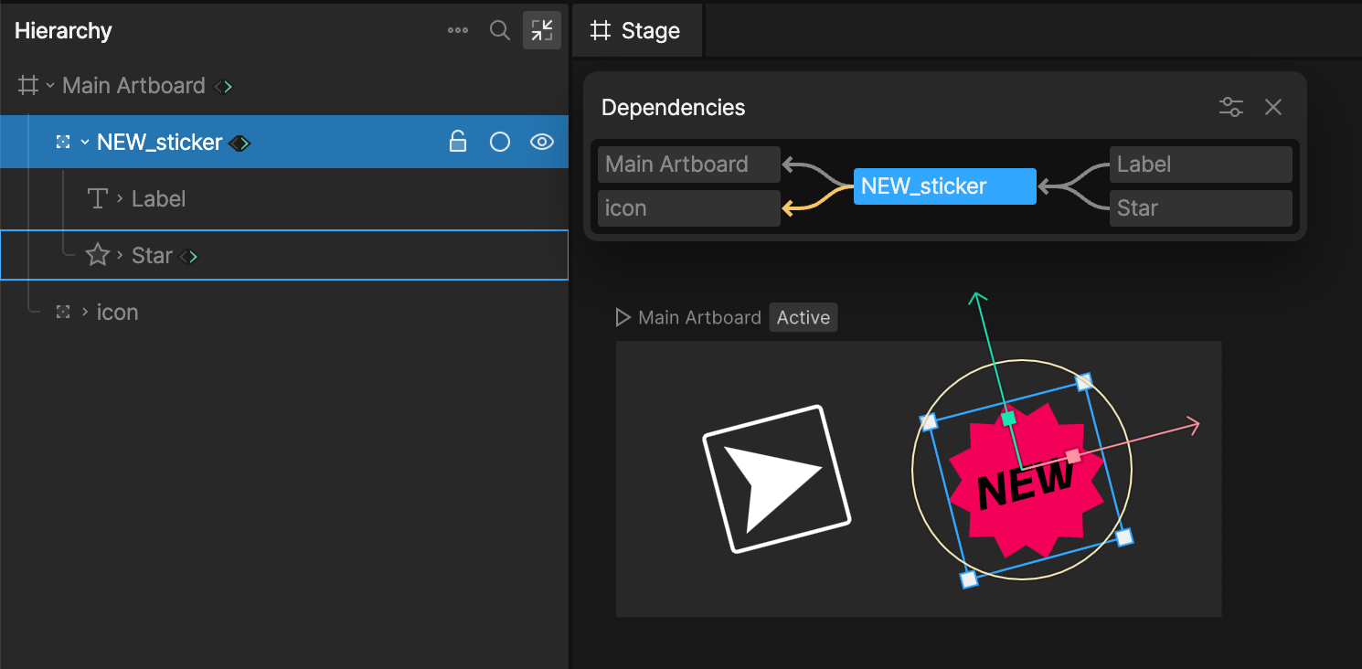1362x669 pixels.
Task: Expand the Label item
Action: (120, 198)
